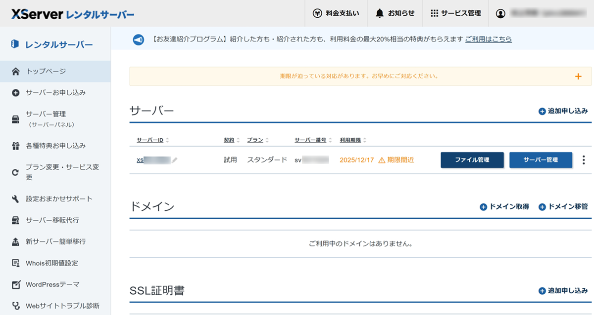Click the yen payment icon
594x315 pixels.
pos(317,13)
